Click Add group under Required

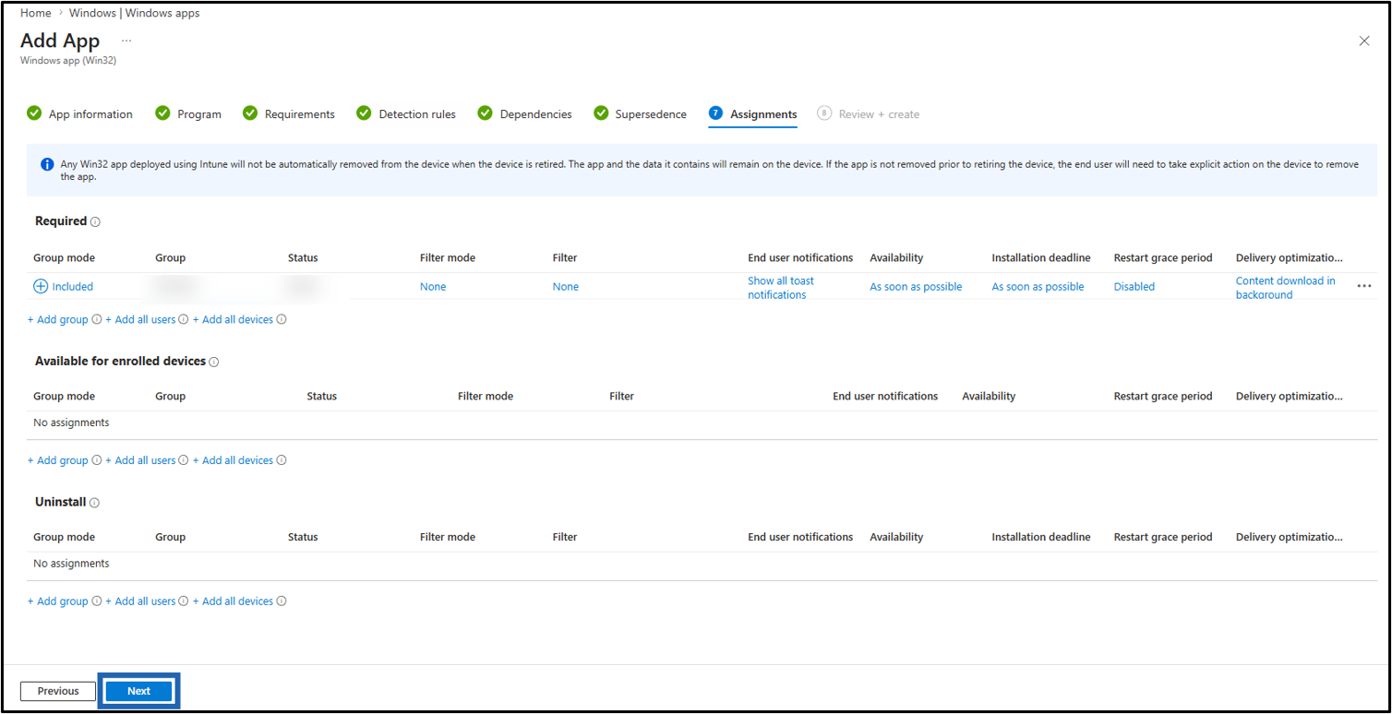58,320
